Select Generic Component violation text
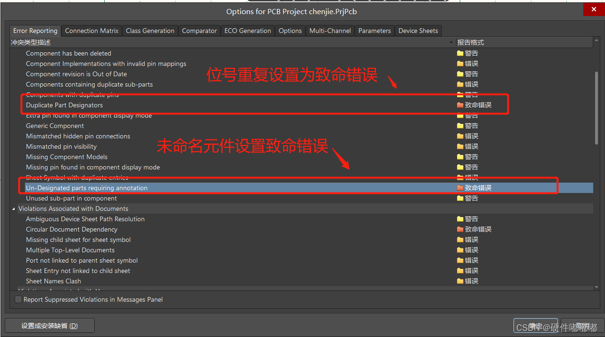Image resolution: width=605 pixels, height=337 pixels. [x=55, y=126]
